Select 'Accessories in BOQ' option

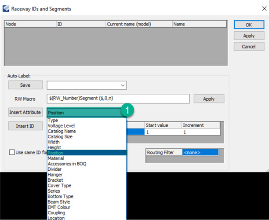[x=66, y=164]
